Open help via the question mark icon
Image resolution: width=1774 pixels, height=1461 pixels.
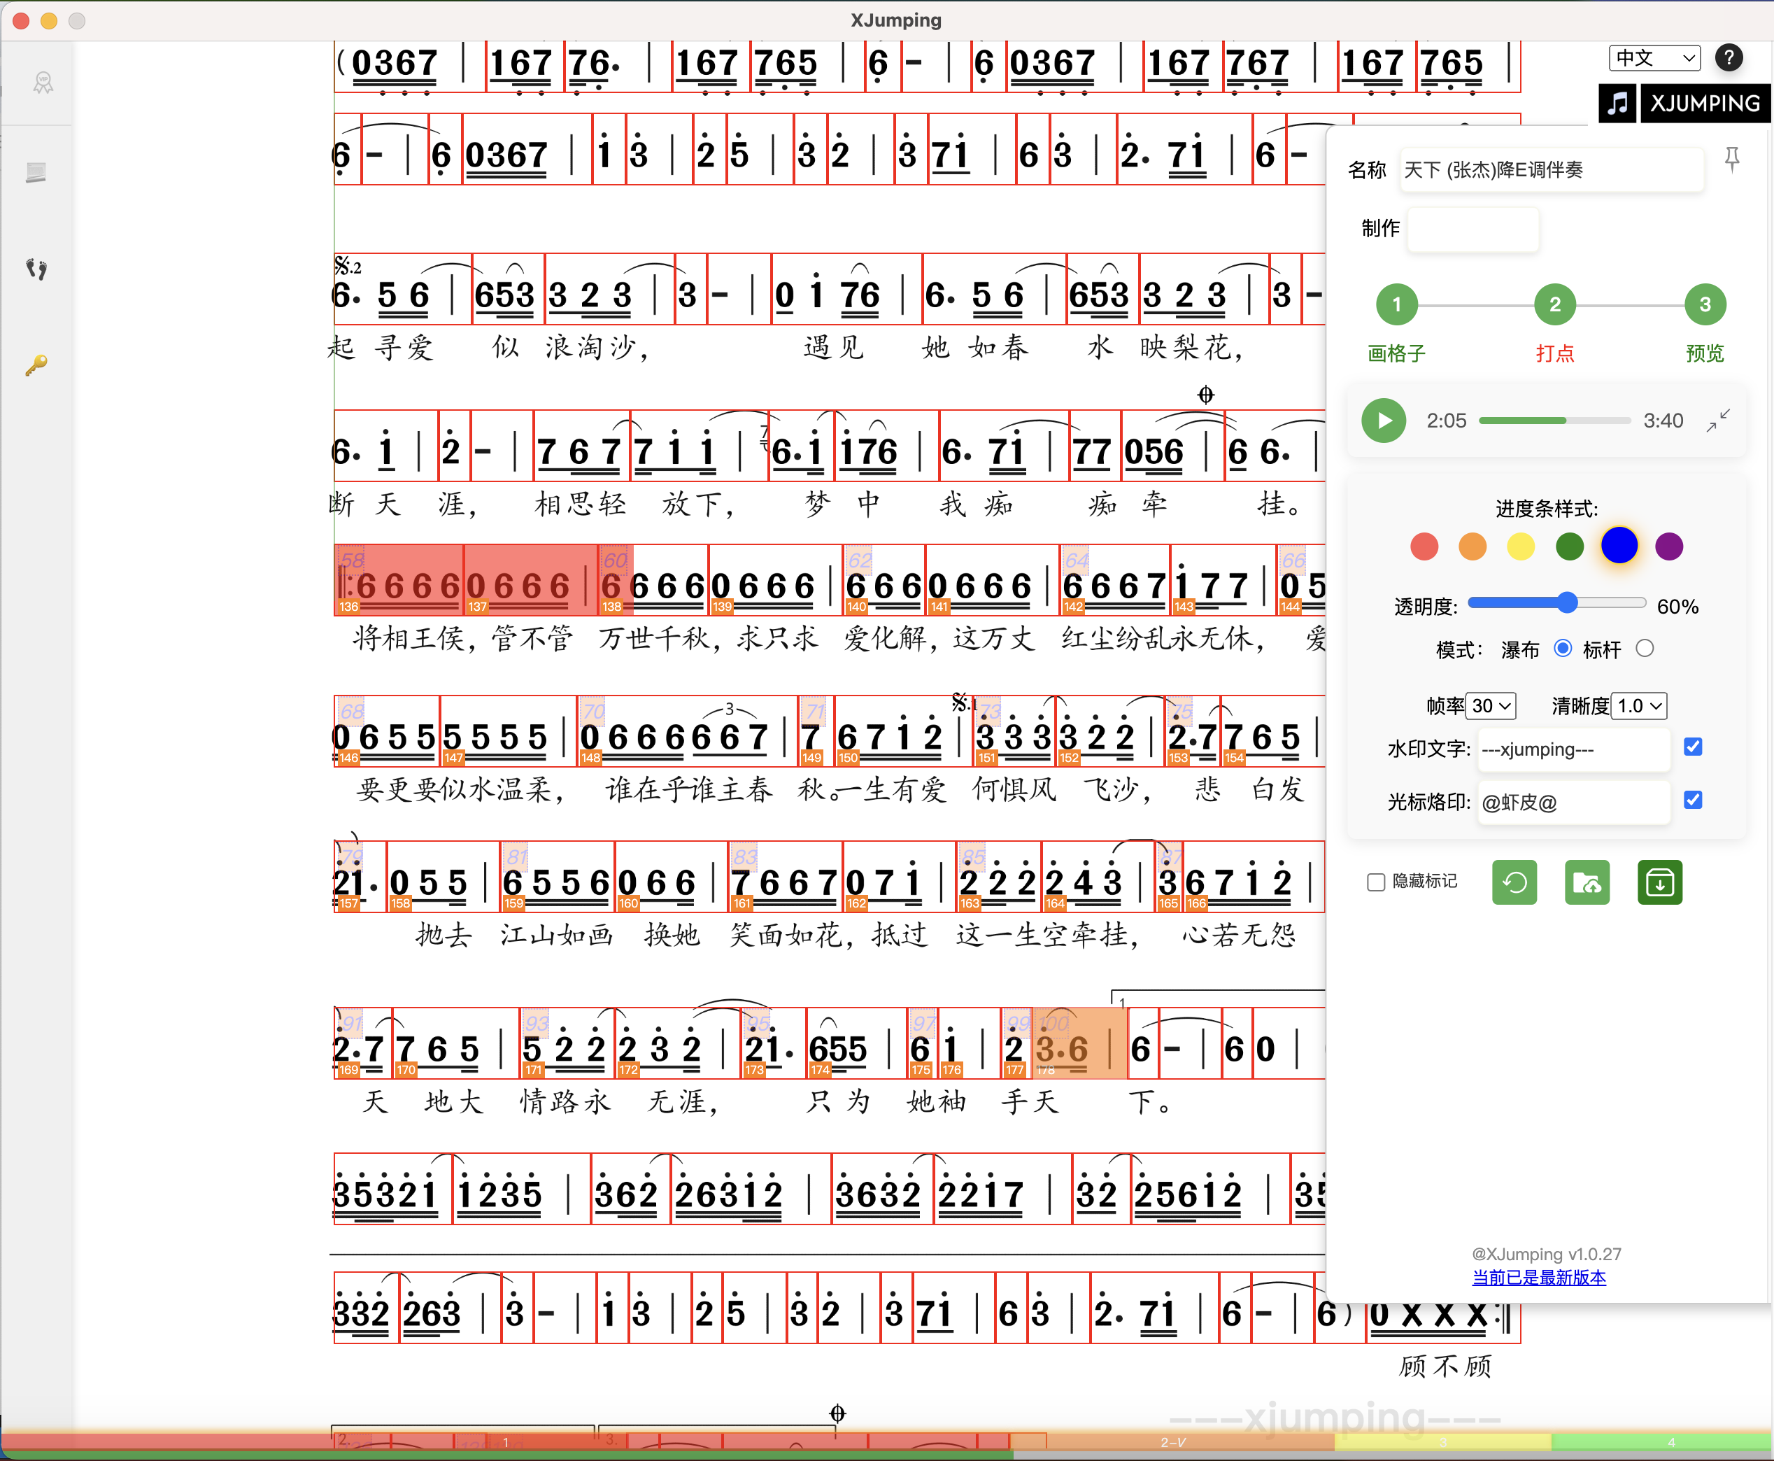[1729, 57]
